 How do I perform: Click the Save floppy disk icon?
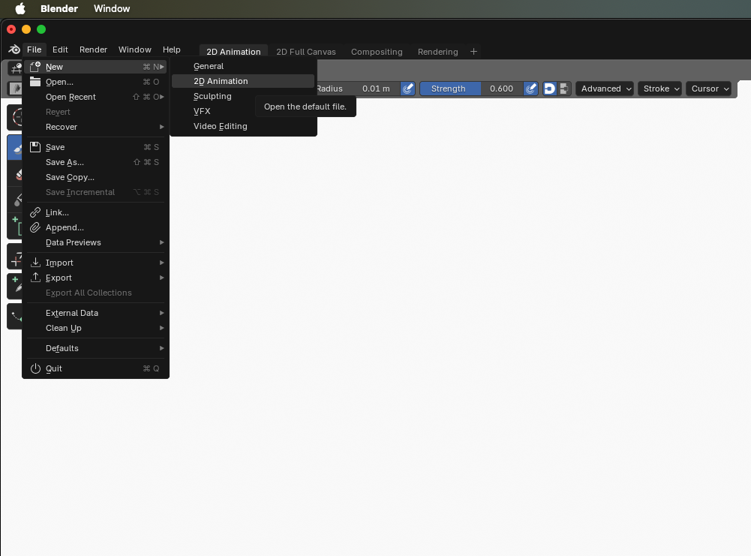[x=35, y=147]
